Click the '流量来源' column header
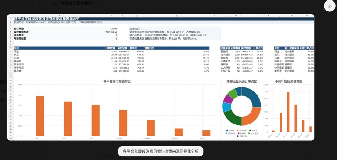The height and width of the screenshot is (160, 337). [x=225, y=48]
